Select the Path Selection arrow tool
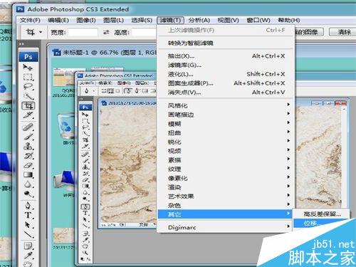The width and height of the screenshot is (356, 267). pyautogui.click(x=28, y=225)
